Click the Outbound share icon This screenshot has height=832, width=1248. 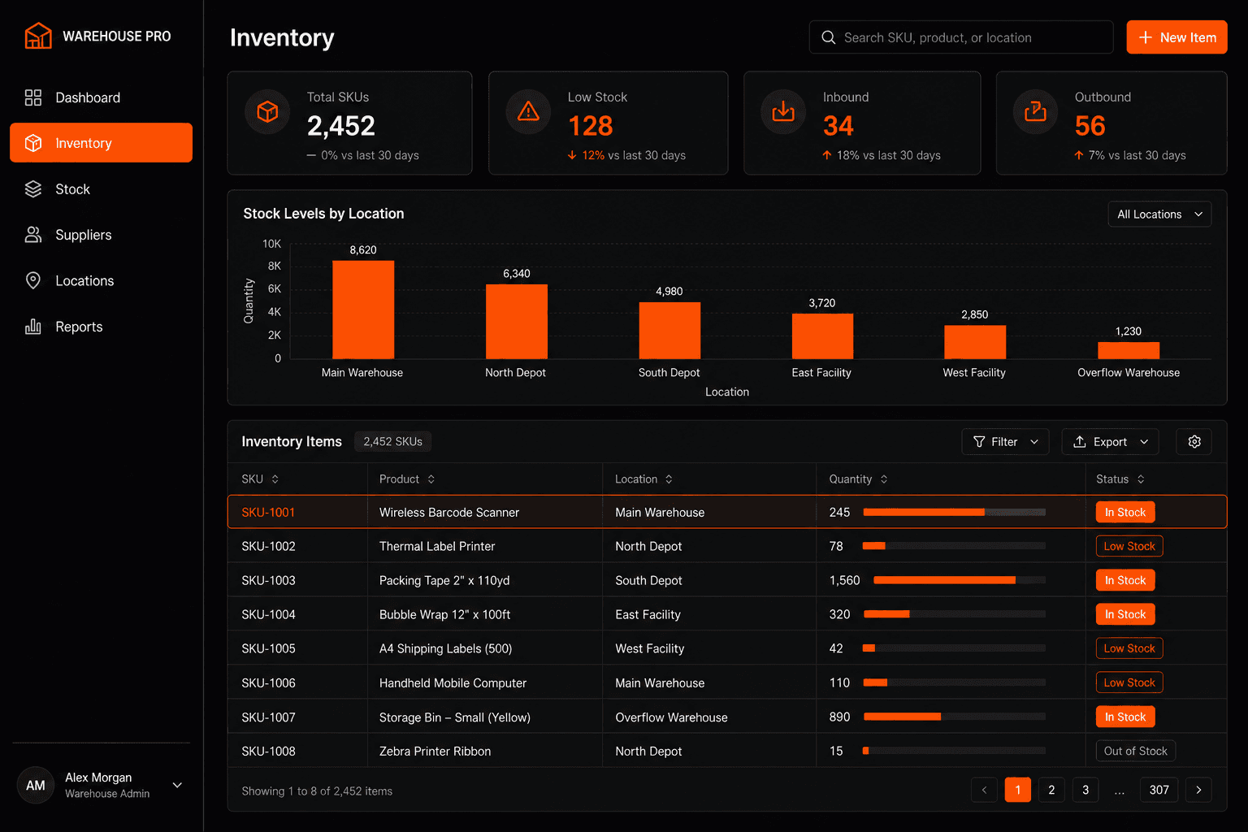pos(1035,112)
